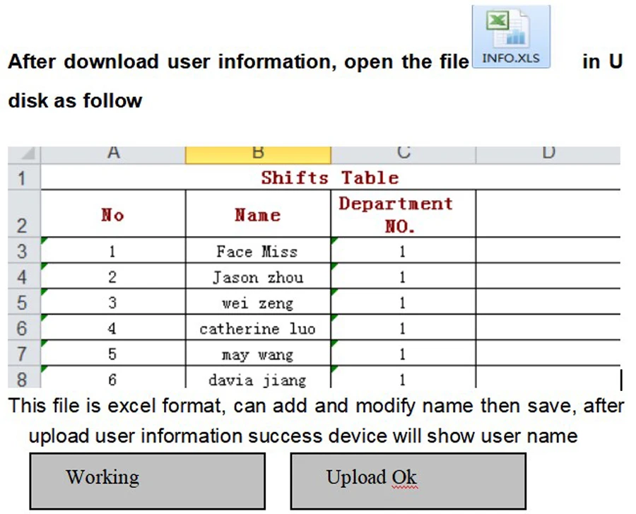Select the cell containing catherine luo

258,328
